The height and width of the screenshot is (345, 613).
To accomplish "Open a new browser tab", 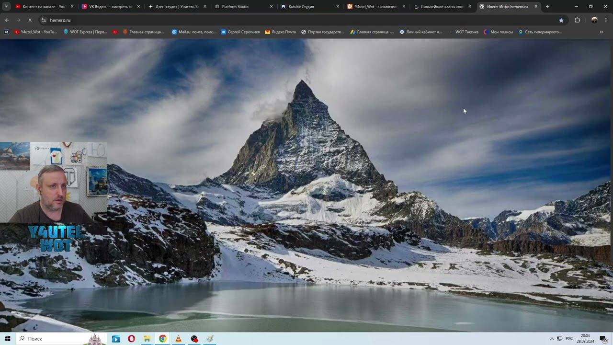I will coord(547,7).
